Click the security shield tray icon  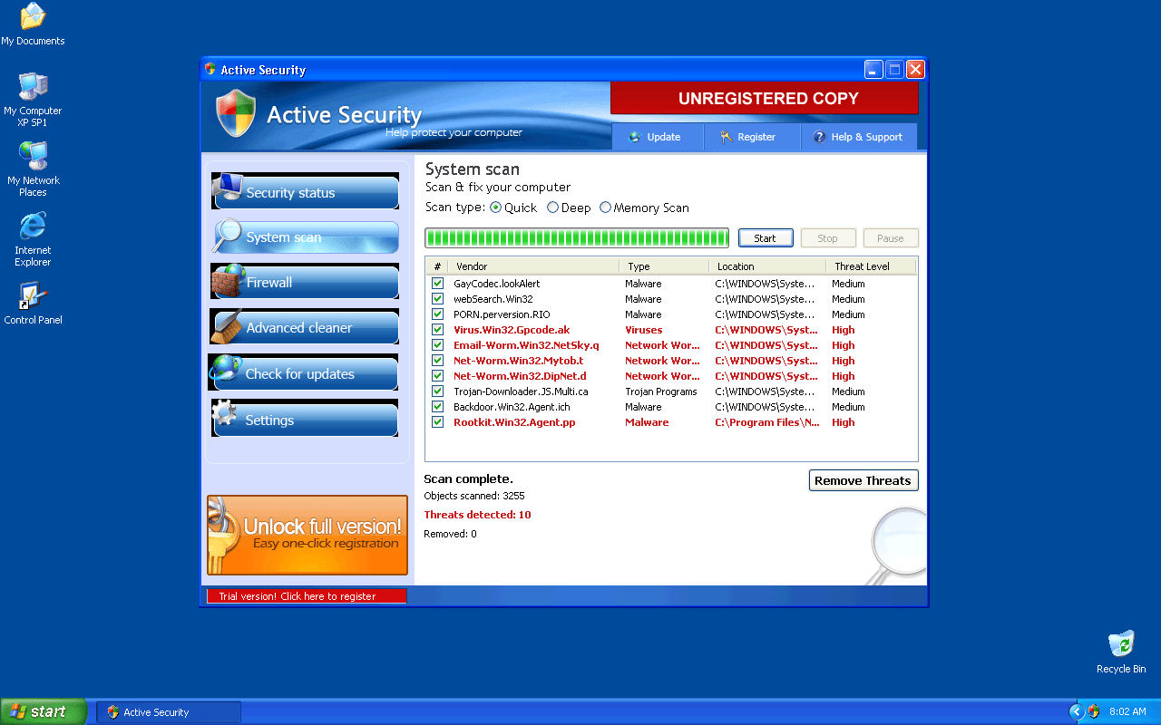click(x=1093, y=711)
